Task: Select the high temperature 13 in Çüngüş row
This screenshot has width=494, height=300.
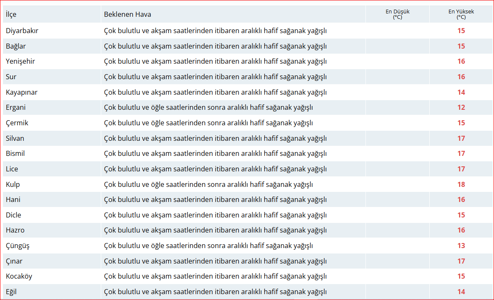Action: click(x=461, y=246)
